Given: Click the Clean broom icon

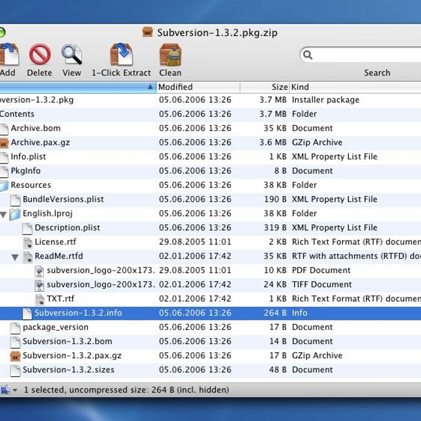Looking at the screenshot, I should tap(171, 54).
